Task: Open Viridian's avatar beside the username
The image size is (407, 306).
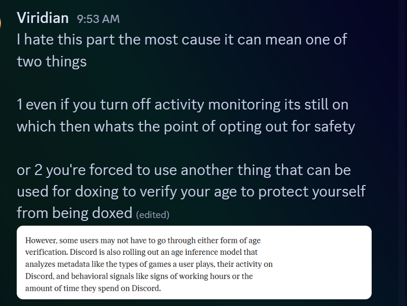Action: (x=1, y=22)
